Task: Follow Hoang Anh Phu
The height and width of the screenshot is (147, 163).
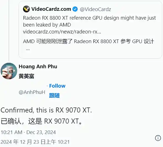Action: tap(57, 86)
